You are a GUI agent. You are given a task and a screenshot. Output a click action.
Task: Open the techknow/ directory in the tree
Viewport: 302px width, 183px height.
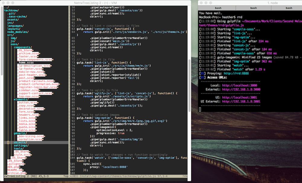[x=11, y=10]
